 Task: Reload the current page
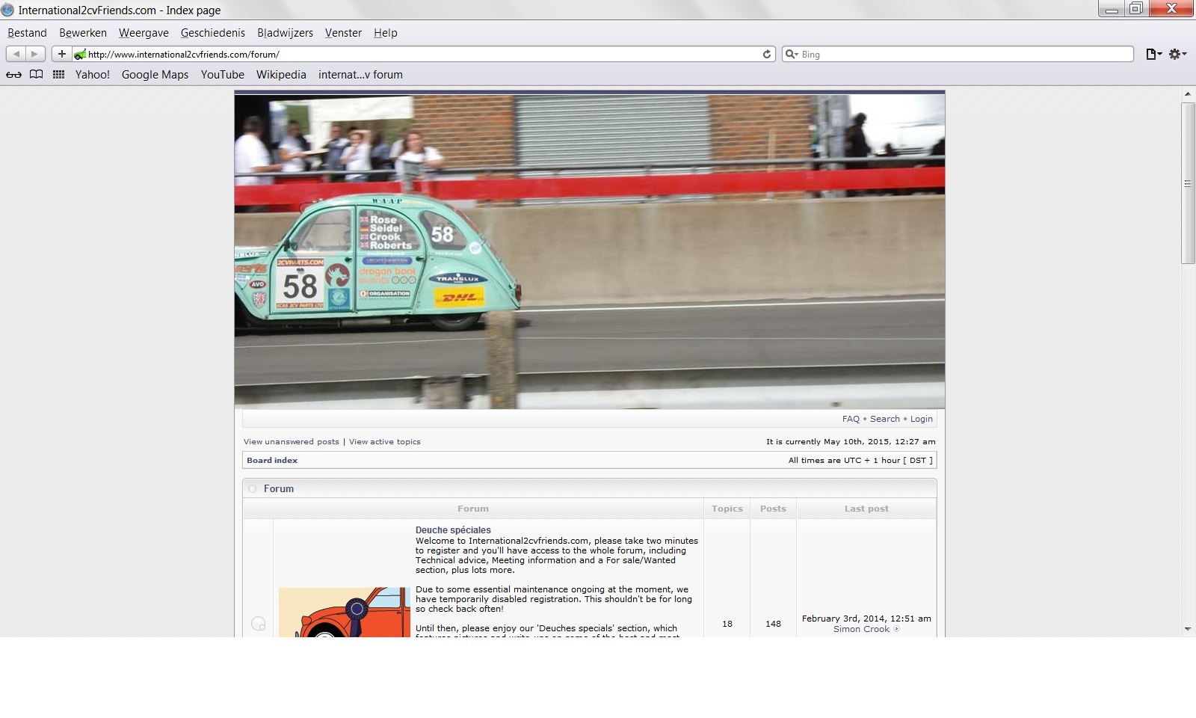766,54
